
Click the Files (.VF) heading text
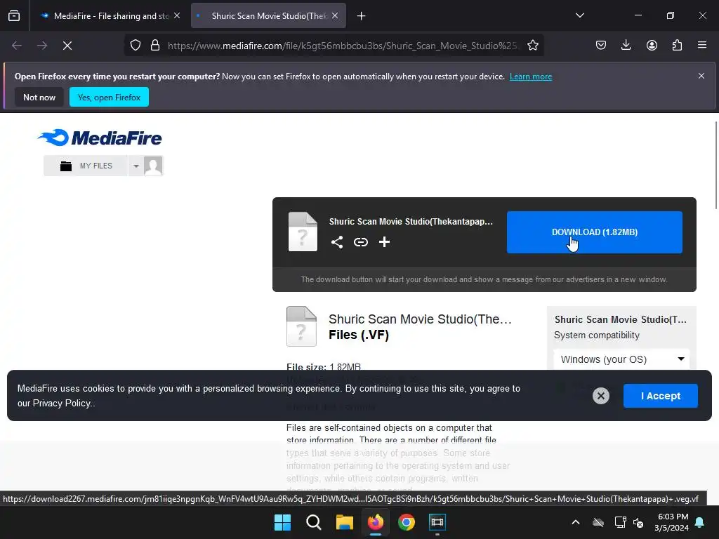[x=359, y=335]
